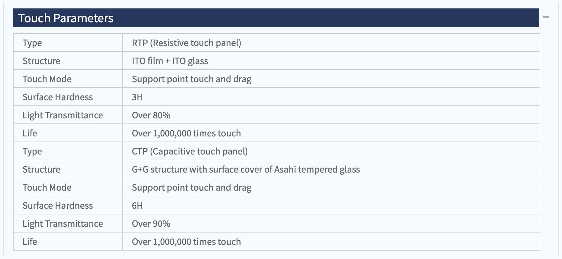
Task: Click the second Type row label
Action: click(32, 151)
